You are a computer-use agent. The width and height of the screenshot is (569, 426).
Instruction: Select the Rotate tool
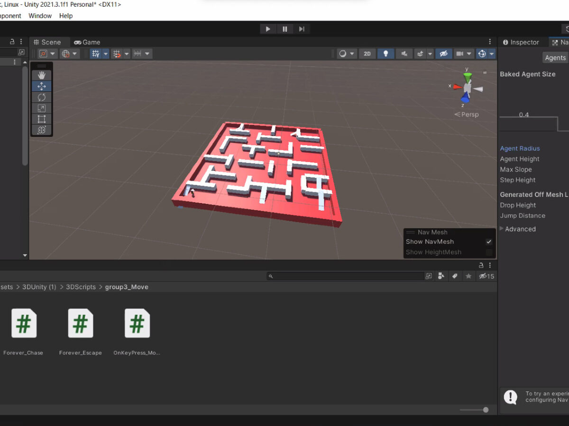tap(42, 97)
